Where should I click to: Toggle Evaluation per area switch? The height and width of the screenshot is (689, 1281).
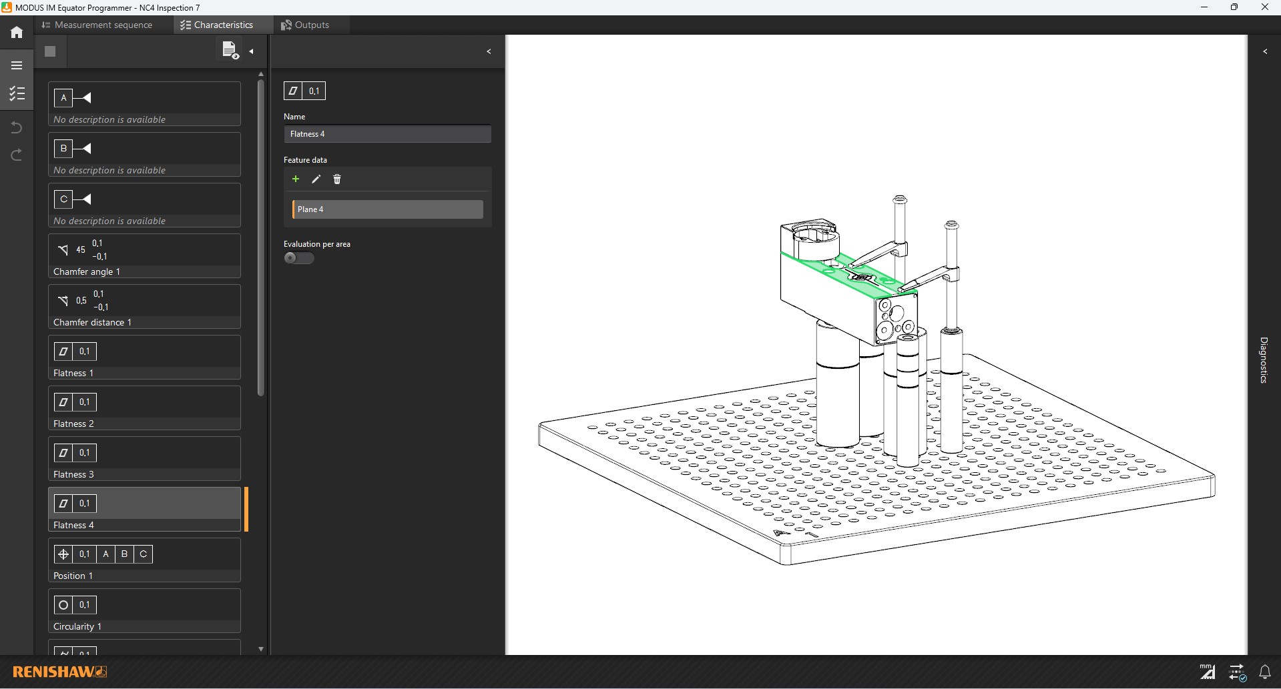click(x=298, y=258)
